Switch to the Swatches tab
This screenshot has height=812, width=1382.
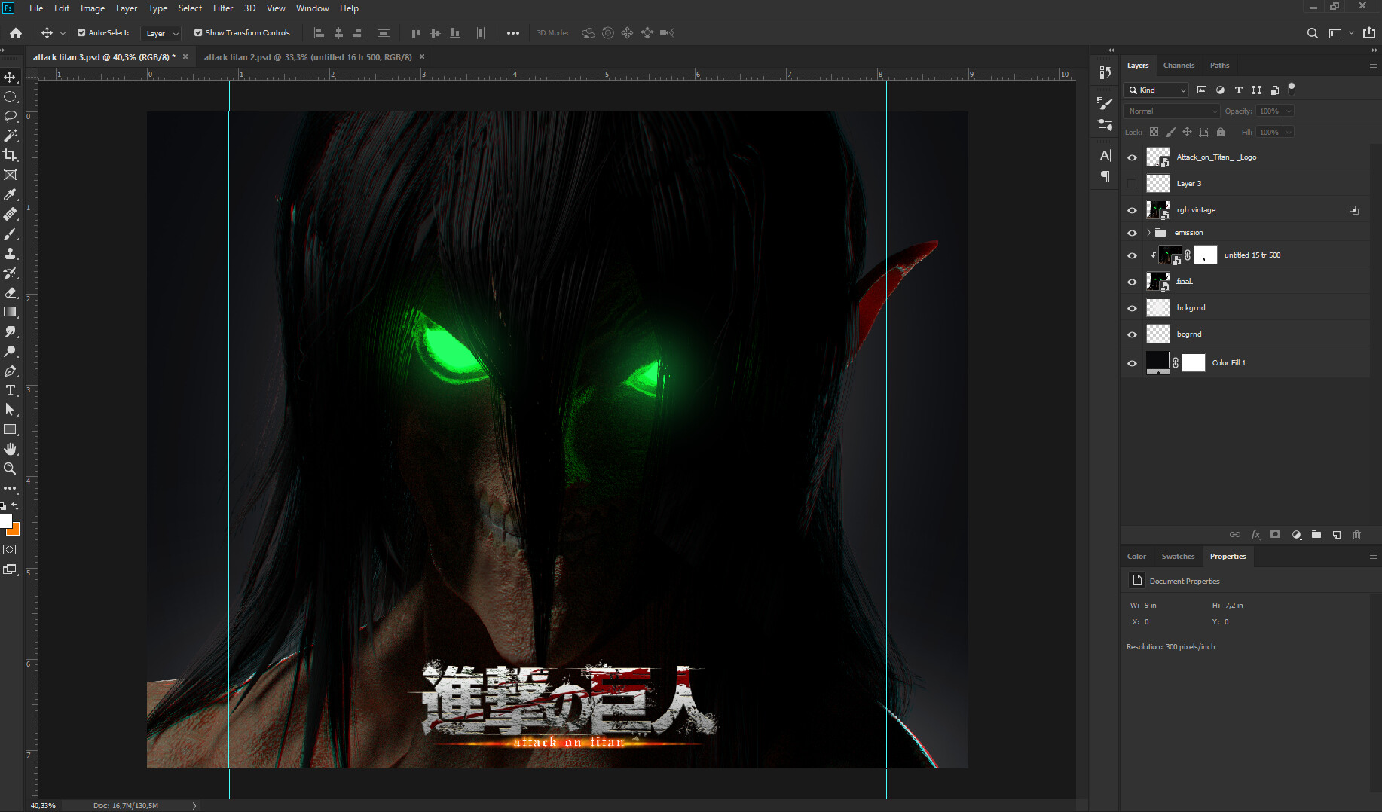coord(1178,557)
